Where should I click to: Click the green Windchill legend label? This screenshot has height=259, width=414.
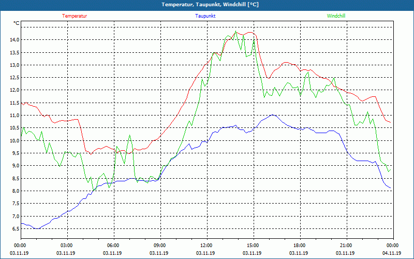[x=336, y=16]
